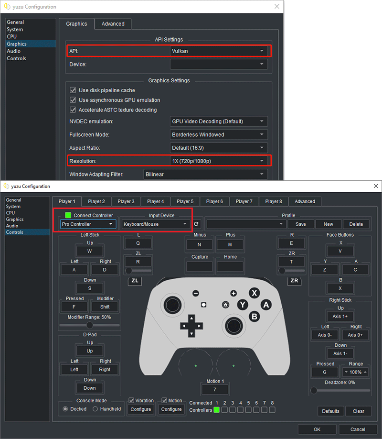382x439 pixels.
Task: Open the API dropdown showing Vulkan
Action: tap(219, 51)
